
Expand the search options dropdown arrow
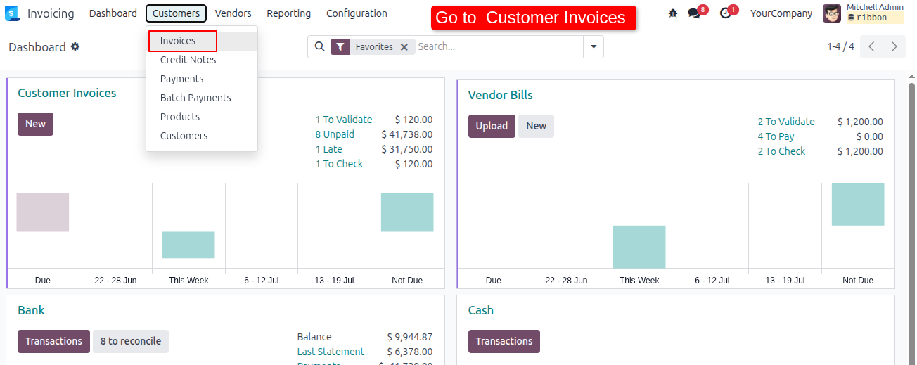(594, 46)
